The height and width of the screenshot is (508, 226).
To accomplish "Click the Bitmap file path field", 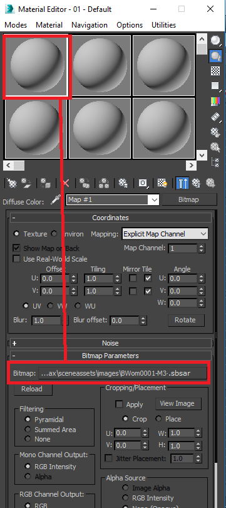I will point(122,373).
